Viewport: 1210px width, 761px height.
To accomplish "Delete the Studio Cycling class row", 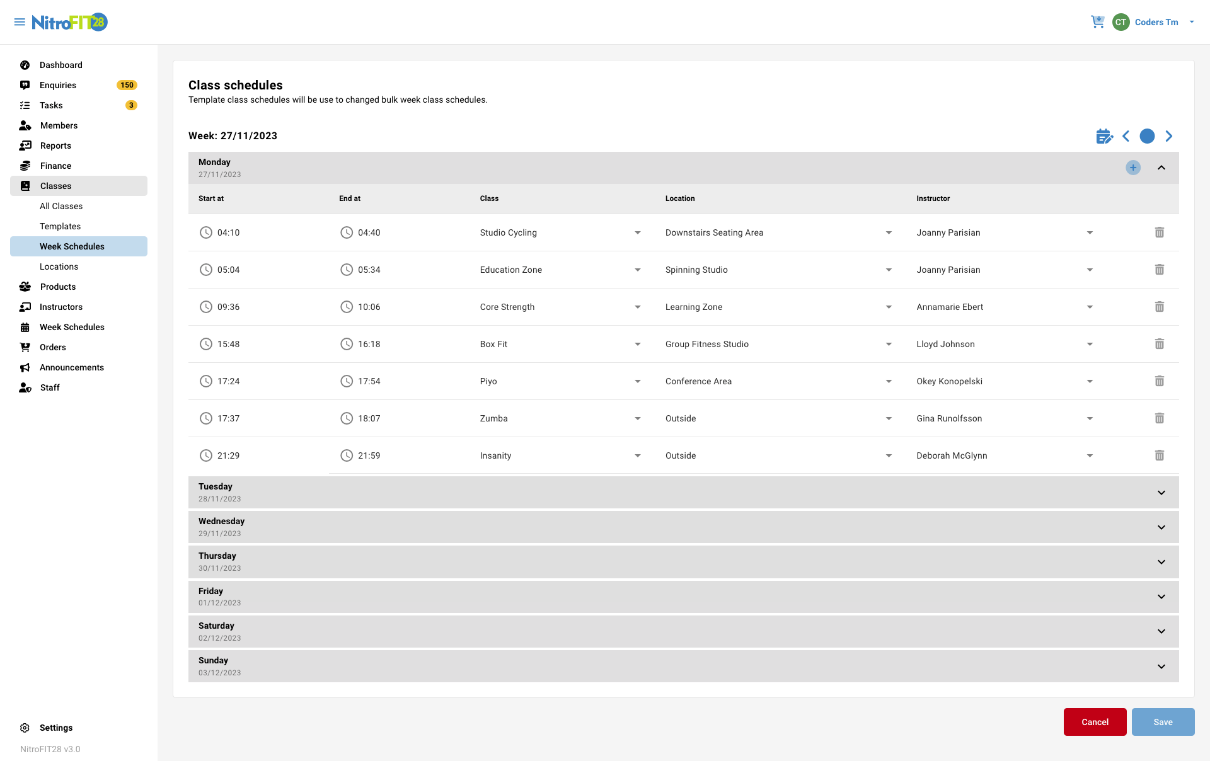I will 1160,232.
